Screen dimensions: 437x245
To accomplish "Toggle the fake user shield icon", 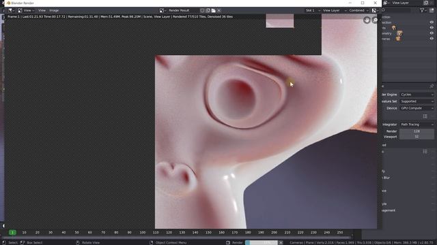I will 202,10.
